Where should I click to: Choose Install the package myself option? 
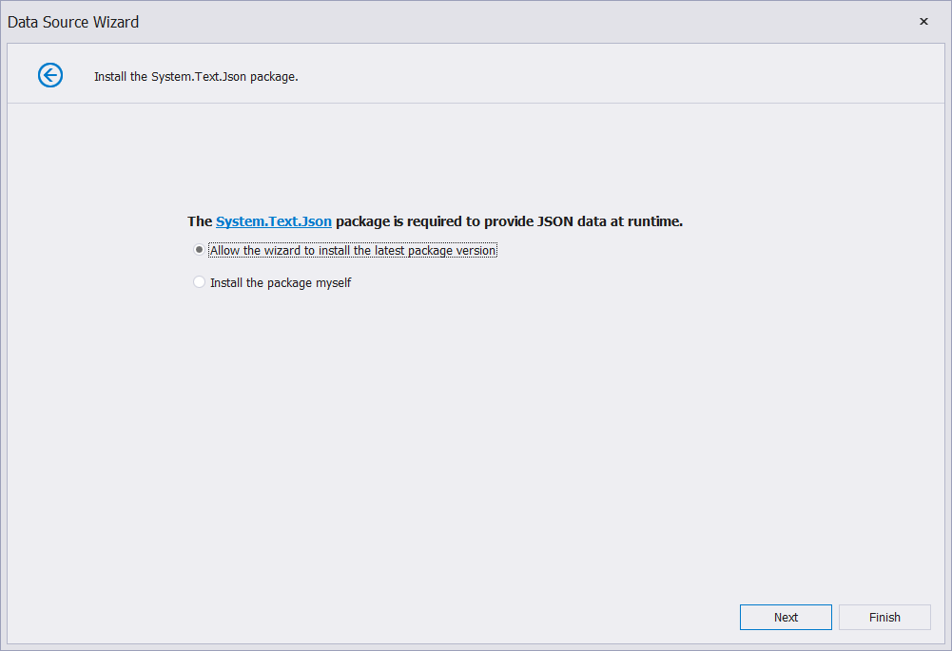point(272,282)
